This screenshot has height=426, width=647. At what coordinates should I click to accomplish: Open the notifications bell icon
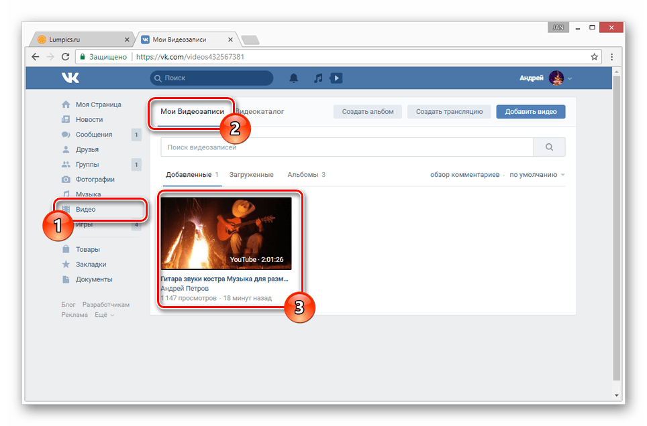tap(293, 78)
